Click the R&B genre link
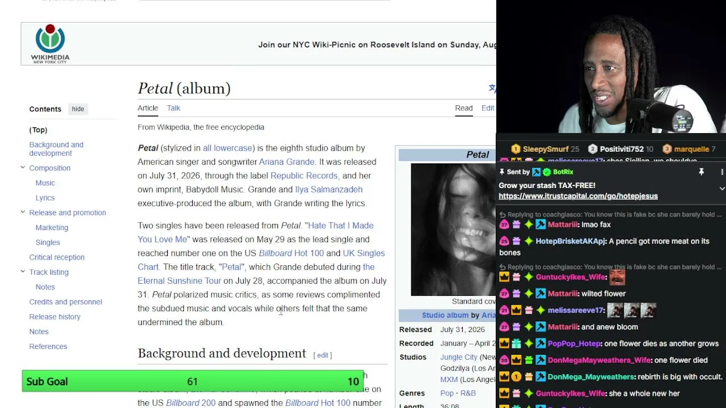 click(468, 393)
